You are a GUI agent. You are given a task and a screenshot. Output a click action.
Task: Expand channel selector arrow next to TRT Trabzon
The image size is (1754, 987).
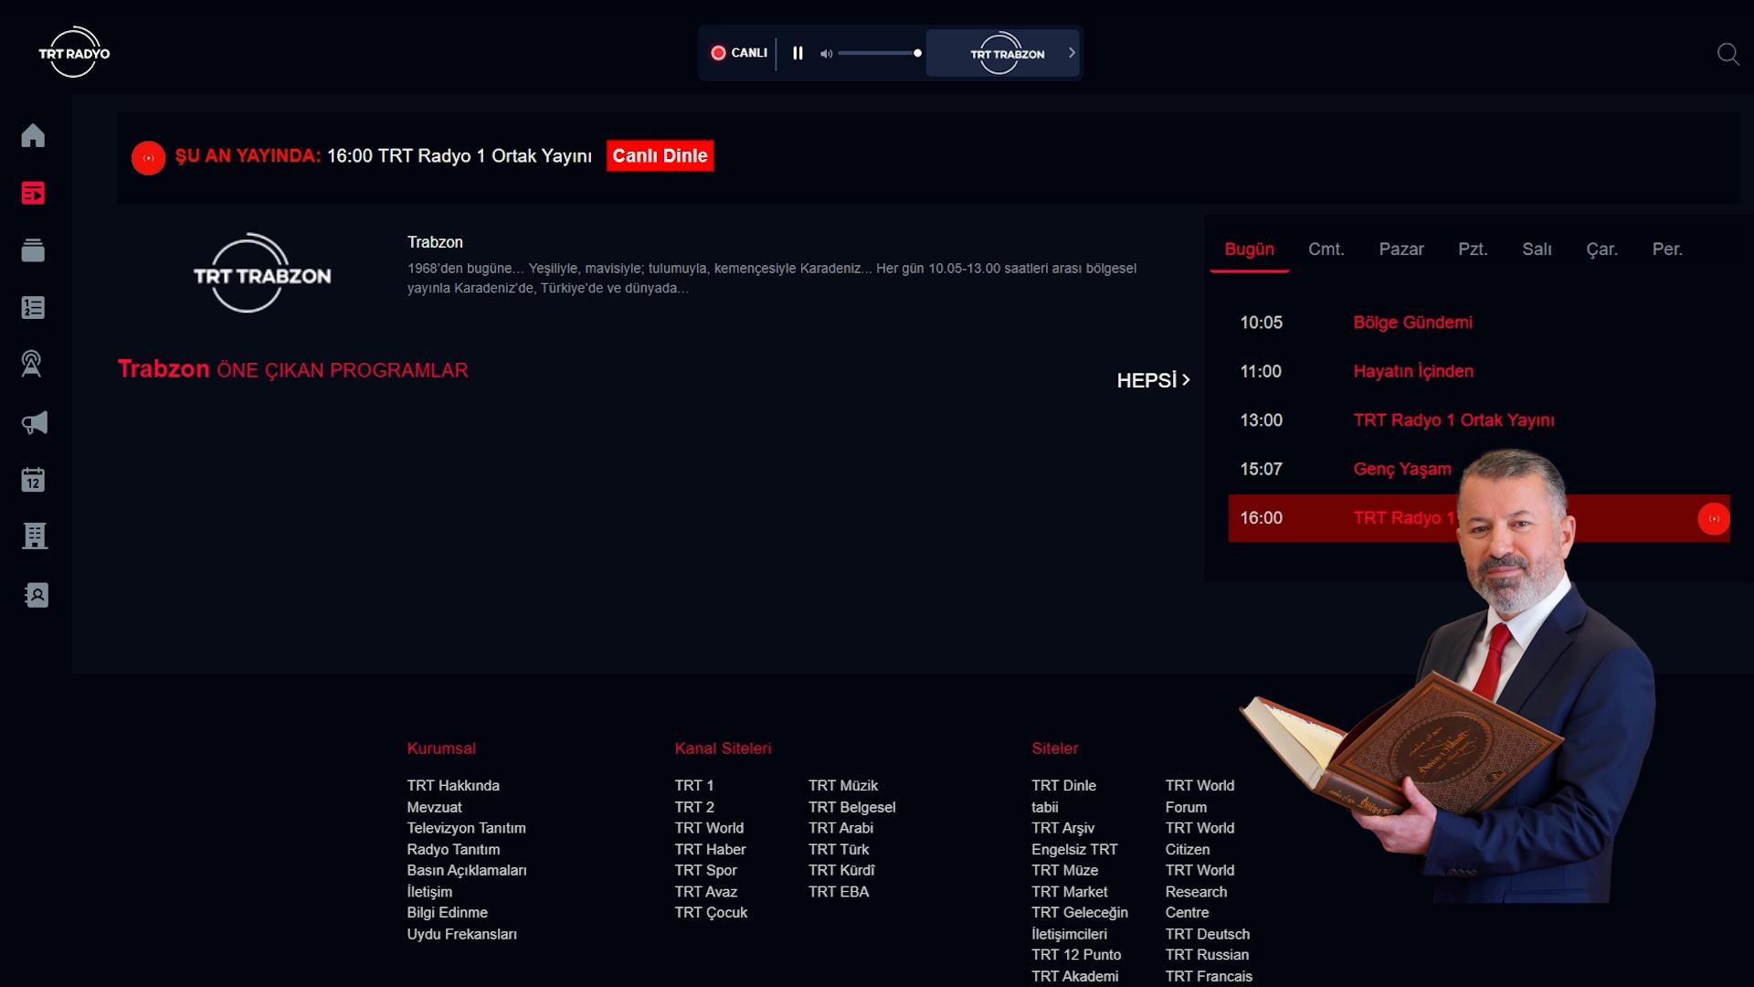click(x=1072, y=53)
